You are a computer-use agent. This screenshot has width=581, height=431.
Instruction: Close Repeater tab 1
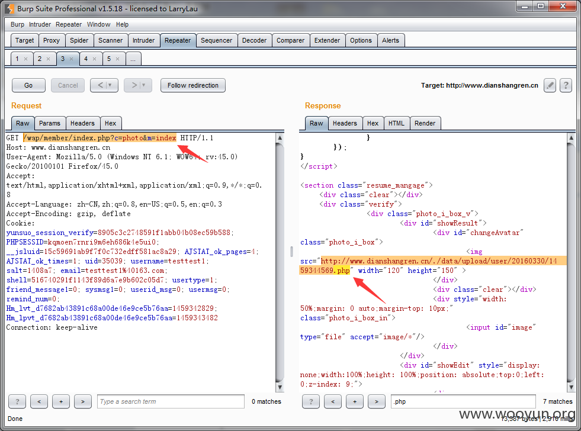[x=25, y=59]
